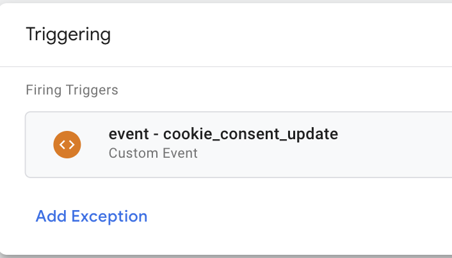Click the cookie_consent_update trigger title text
The width and height of the screenshot is (452, 258).
pos(223,134)
